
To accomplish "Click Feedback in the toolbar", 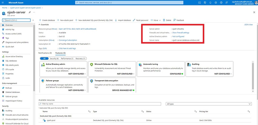I will (x=178, y=20).
